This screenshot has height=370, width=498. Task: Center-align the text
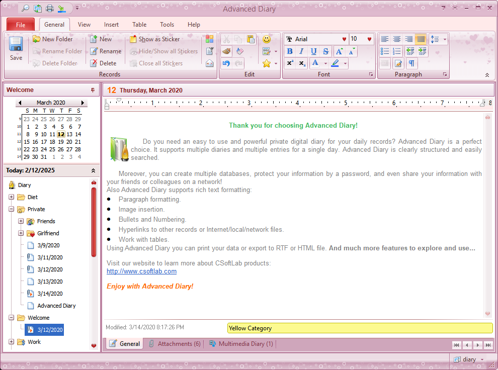tap(397, 39)
